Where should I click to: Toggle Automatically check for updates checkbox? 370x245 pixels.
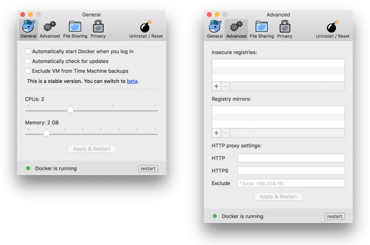[x=28, y=62]
